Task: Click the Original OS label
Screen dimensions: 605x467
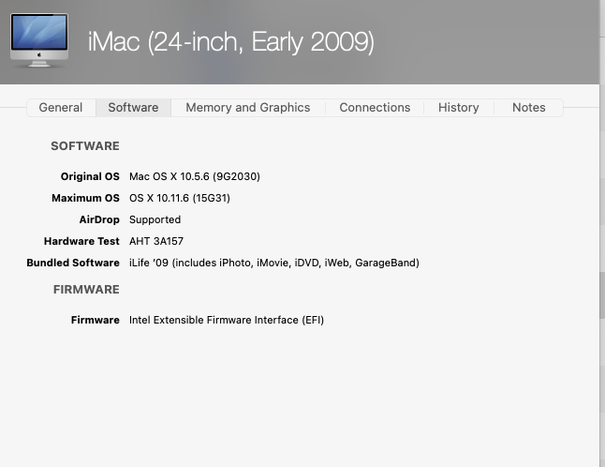Action: (x=90, y=176)
